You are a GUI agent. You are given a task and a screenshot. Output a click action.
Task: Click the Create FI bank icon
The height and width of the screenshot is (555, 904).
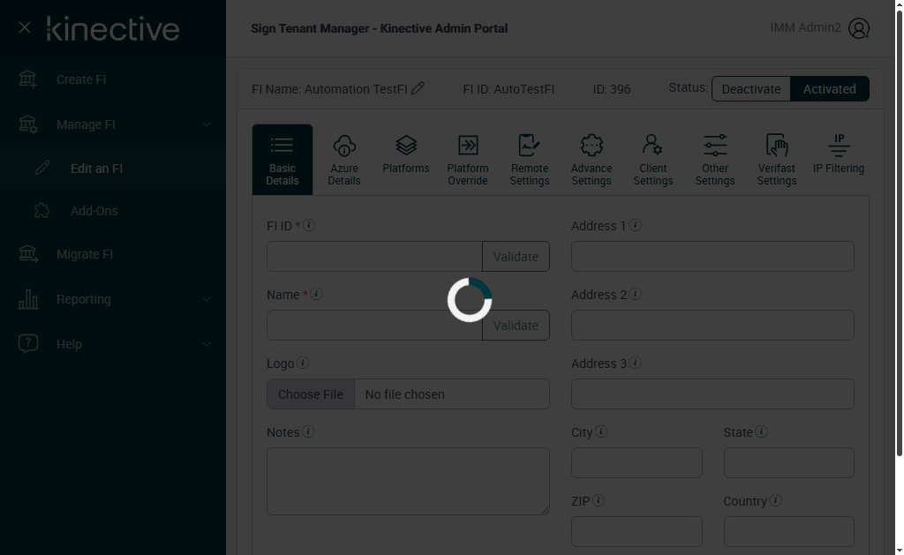[27, 79]
